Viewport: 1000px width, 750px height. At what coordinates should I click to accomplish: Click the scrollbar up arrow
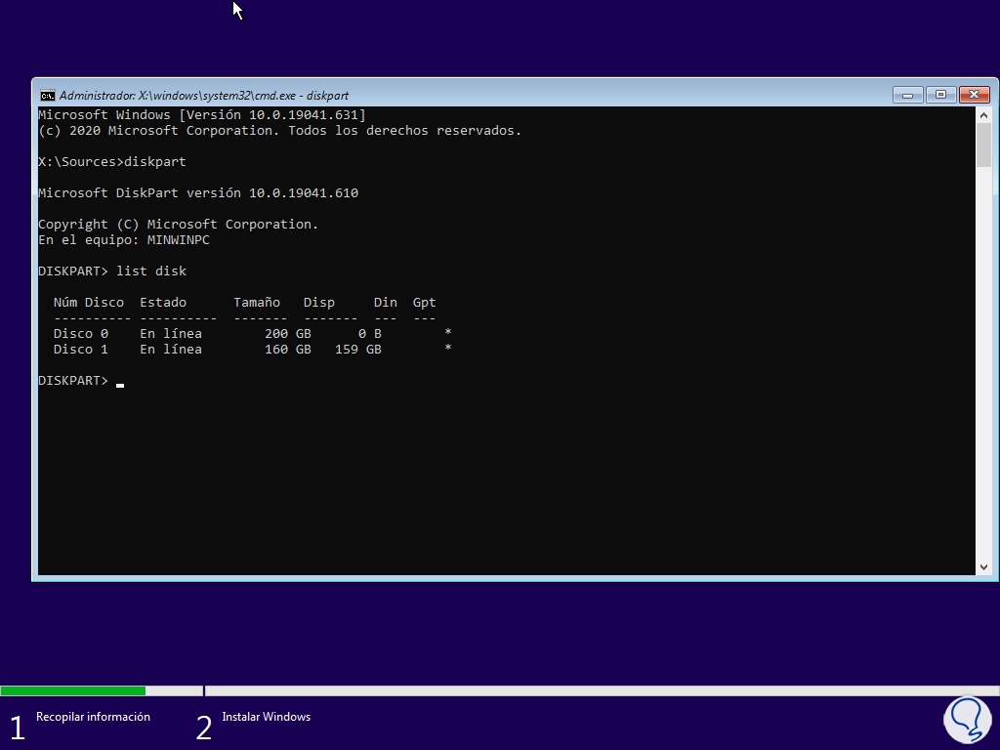(x=983, y=115)
